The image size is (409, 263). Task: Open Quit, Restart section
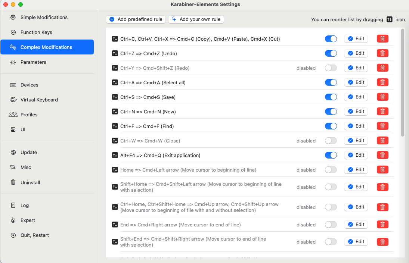(47, 235)
